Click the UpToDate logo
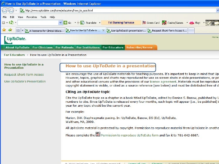 click(x=15, y=40)
